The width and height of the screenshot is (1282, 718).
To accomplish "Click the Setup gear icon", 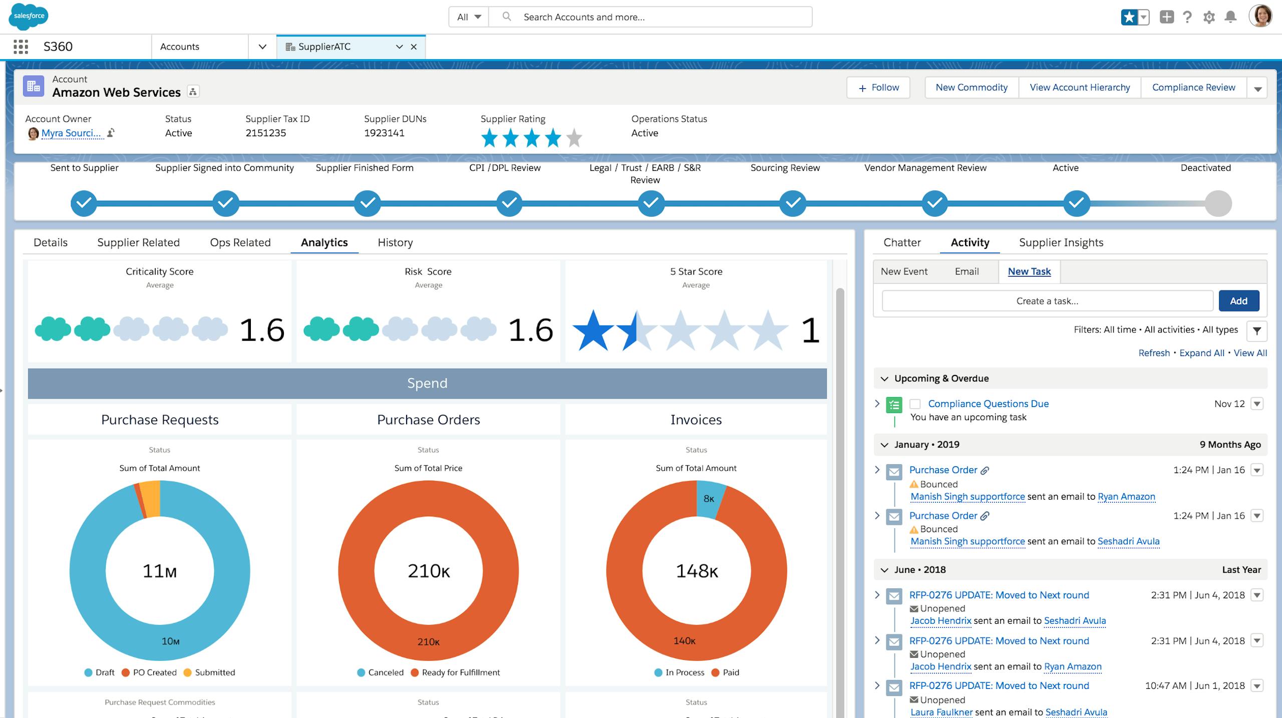I will click(1209, 17).
